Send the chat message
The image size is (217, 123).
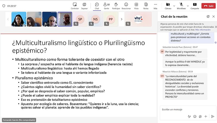pyautogui.click(x=213, y=116)
